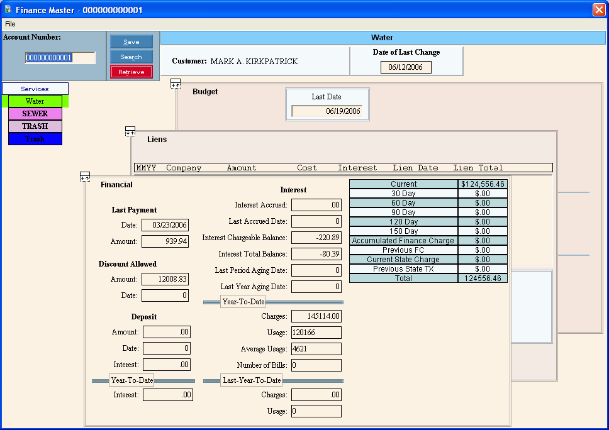Click the 120 Day row label
The image size is (609, 430).
[x=403, y=221]
